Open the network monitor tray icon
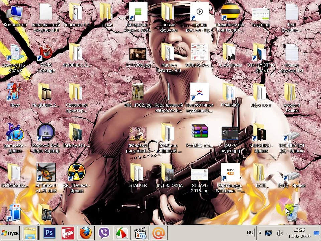Screen dimensions: 321x241 [269, 233]
